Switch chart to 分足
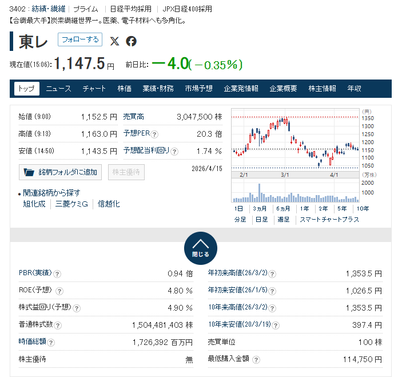This screenshot has height=377, width=394. (x=240, y=220)
